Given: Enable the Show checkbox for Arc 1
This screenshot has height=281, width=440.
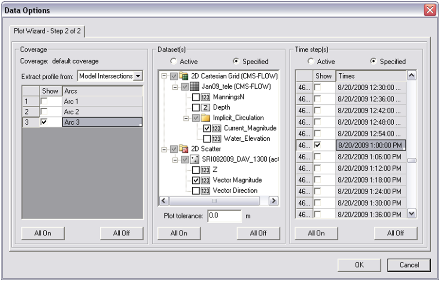Looking at the screenshot, I should (x=44, y=101).
